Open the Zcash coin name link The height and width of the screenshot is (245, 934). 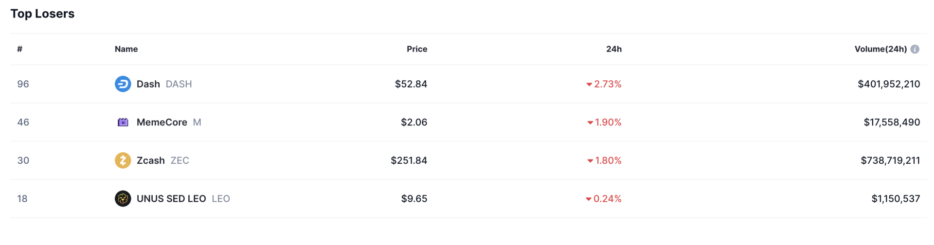pos(150,160)
